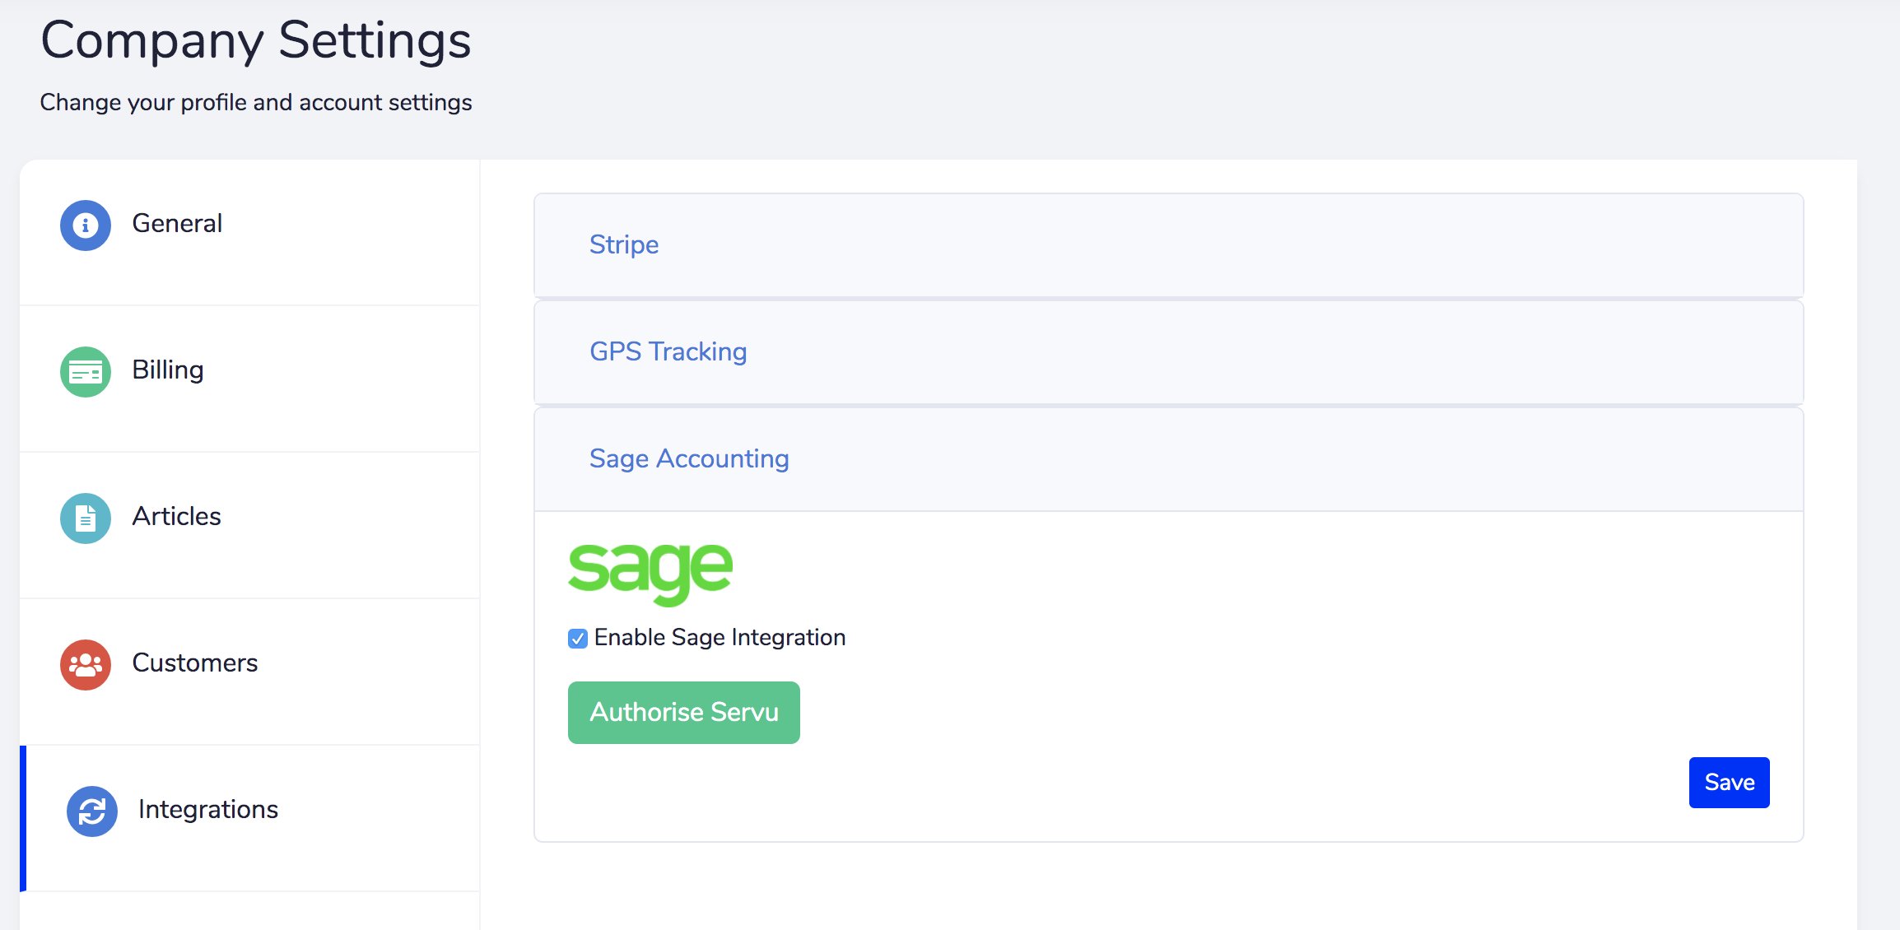1900x930 pixels.
Task: Save the integration settings
Action: 1730,783
